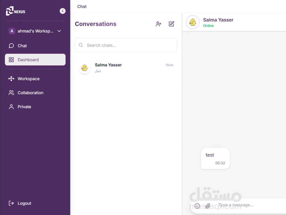
Task: Focus the Type a message field
Action: point(252,205)
